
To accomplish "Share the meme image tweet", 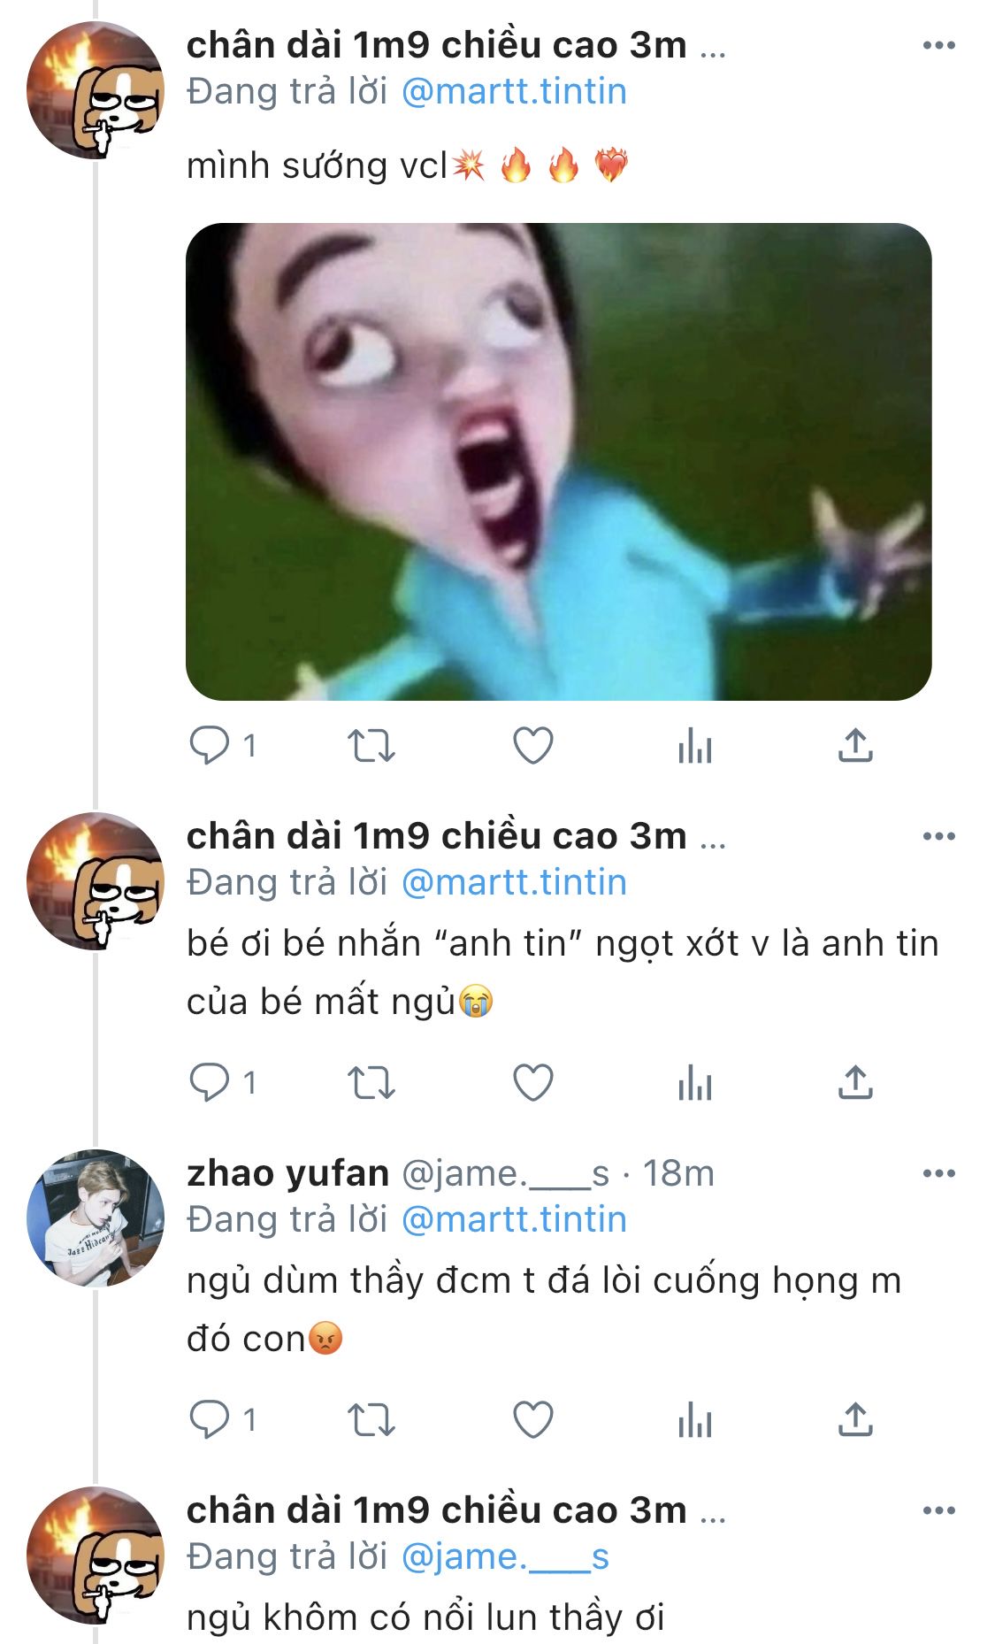I will pos(855,745).
